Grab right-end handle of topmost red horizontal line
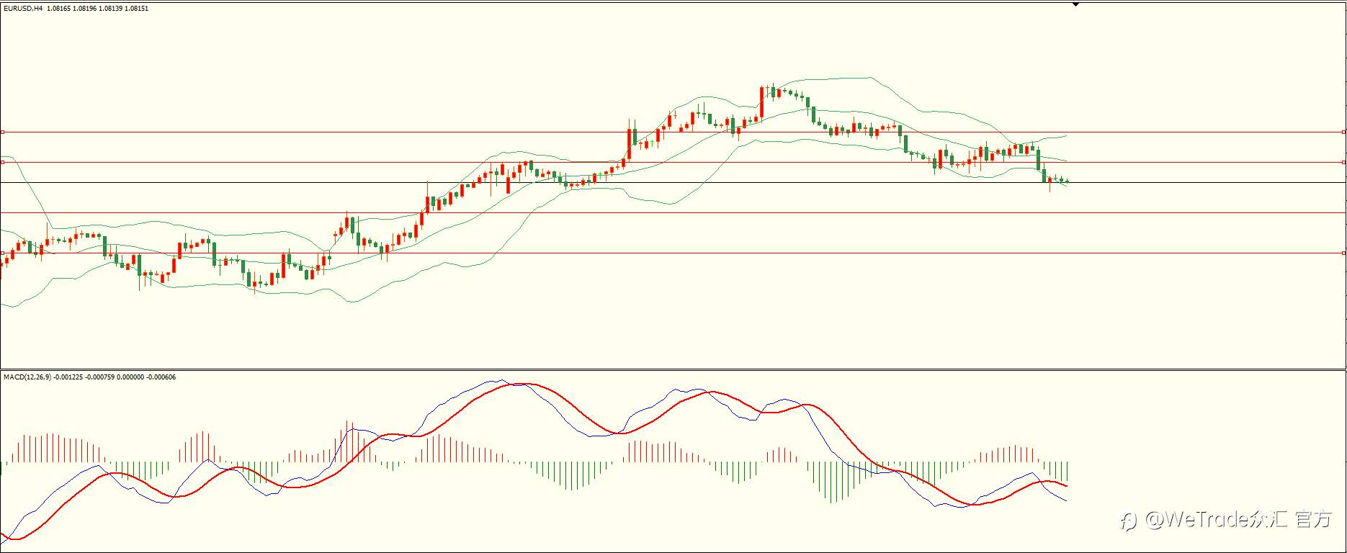This screenshot has width=1347, height=553. point(1344,132)
